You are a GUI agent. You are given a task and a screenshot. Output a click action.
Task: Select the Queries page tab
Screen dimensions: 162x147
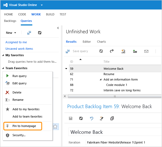pyautogui.click(x=26, y=21)
